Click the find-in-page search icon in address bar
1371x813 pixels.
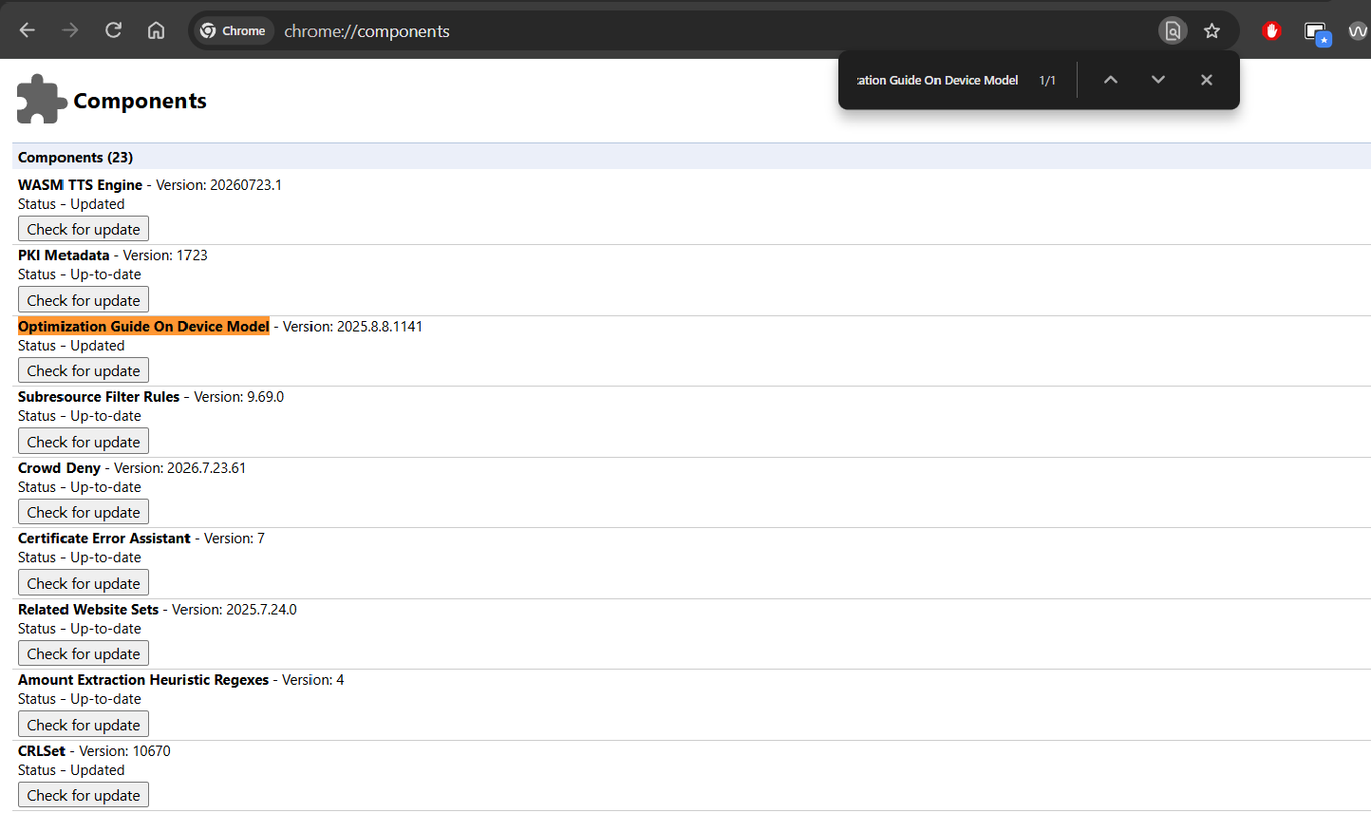click(x=1173, y=30)
